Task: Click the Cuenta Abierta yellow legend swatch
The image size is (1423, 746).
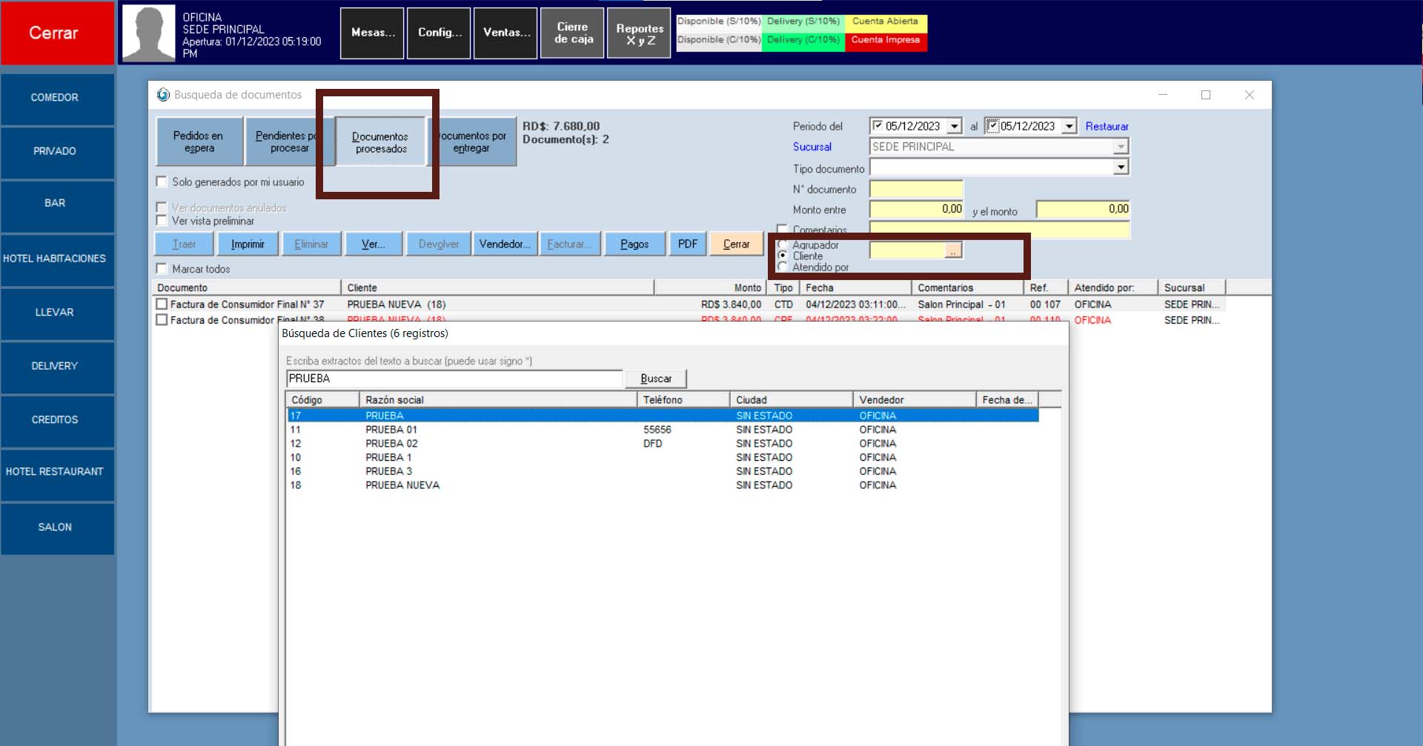Action: 885,21
